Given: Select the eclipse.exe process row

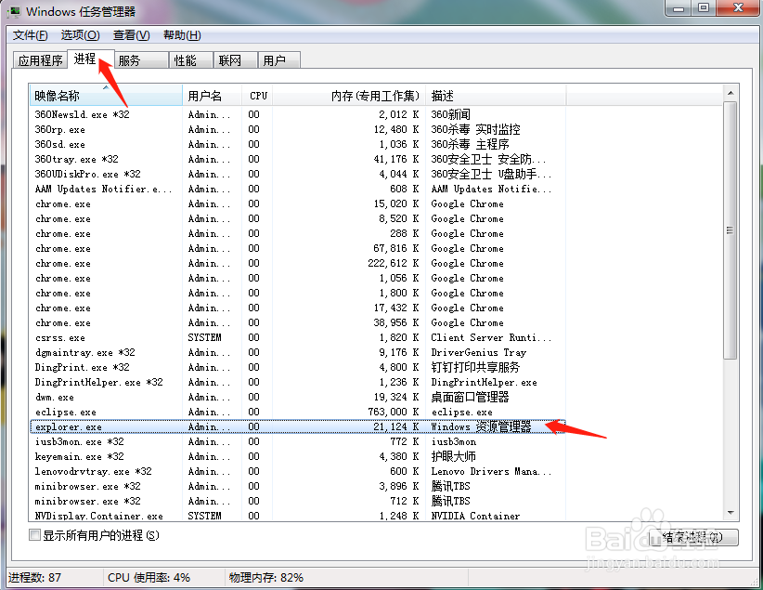Looking at the screenshot, I should pos(298,412).
